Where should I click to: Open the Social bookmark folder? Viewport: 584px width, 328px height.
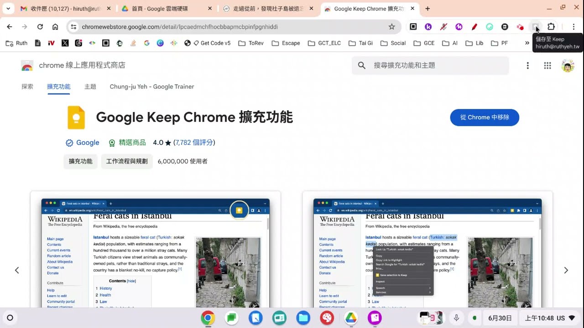[x=393, y=43]
